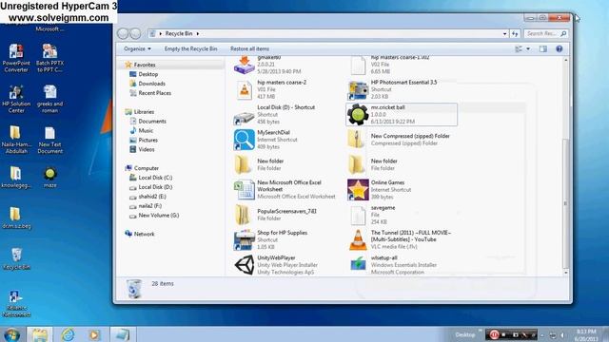Open Recent Places in navigation pane
609x342 pixels.
[x=154, y=93]
